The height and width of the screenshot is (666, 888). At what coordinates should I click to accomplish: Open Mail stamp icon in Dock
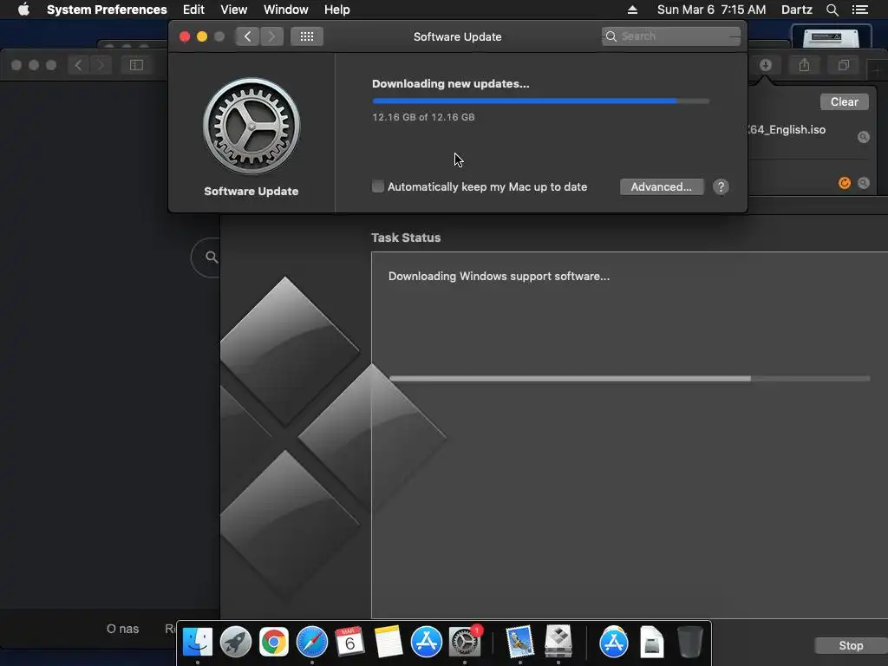click(x=519, y=643)
